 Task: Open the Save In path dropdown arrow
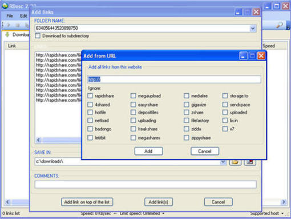(x=223, y=162)
